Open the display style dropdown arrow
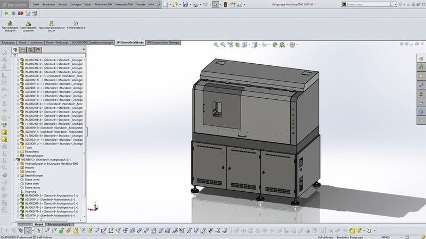 coord(259,45)
